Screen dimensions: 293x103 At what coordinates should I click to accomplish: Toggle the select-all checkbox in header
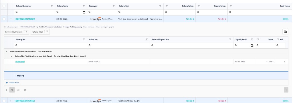(x=4, y=6)
